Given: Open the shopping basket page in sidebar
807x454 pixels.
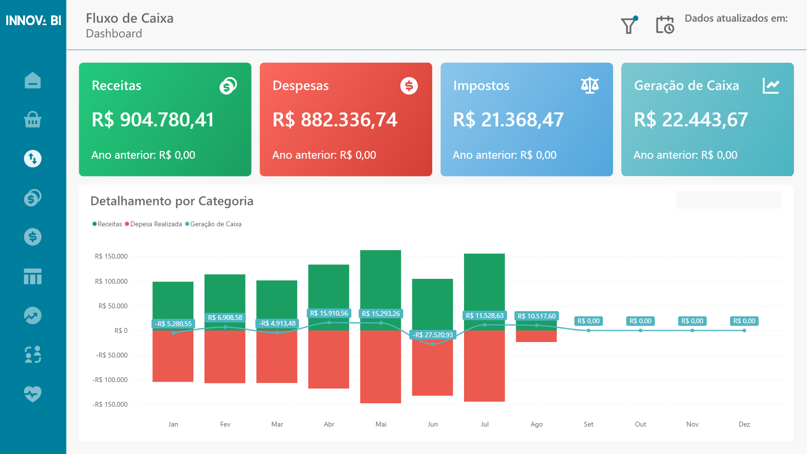Looking at the screenshot, I should [32, 119].
